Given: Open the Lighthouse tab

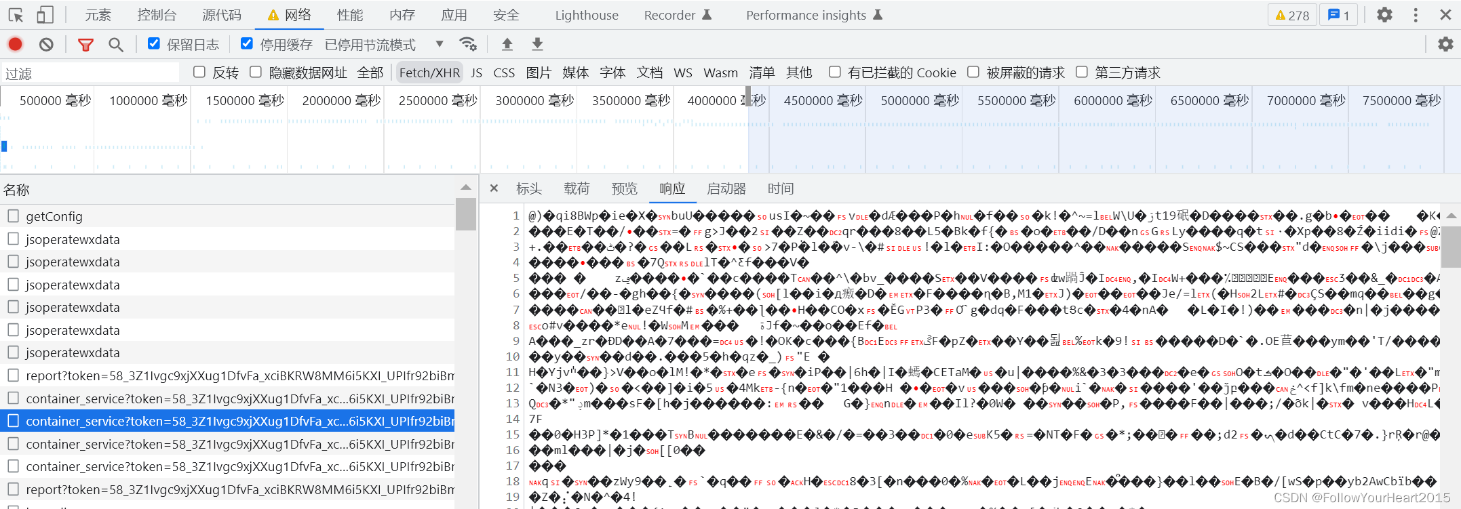Looking at the screenshot, I should pos(587,15).
